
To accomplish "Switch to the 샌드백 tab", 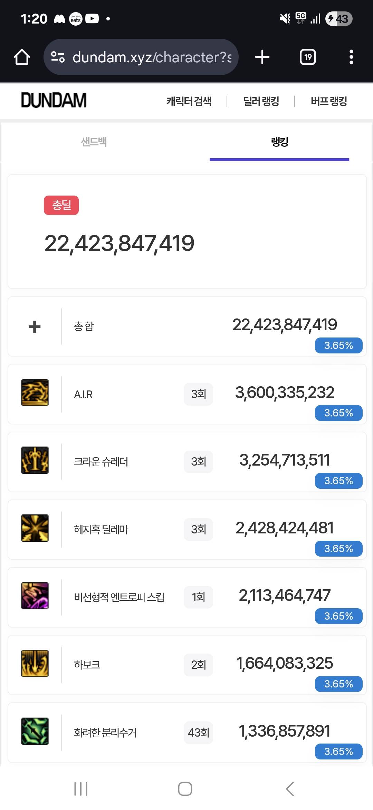I will [94, 142].
